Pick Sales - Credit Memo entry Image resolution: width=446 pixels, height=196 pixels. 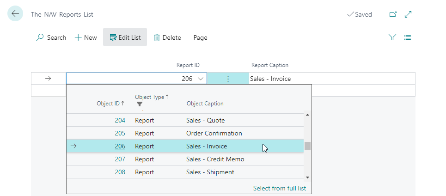pyautogui.click(x=215, y=159)
